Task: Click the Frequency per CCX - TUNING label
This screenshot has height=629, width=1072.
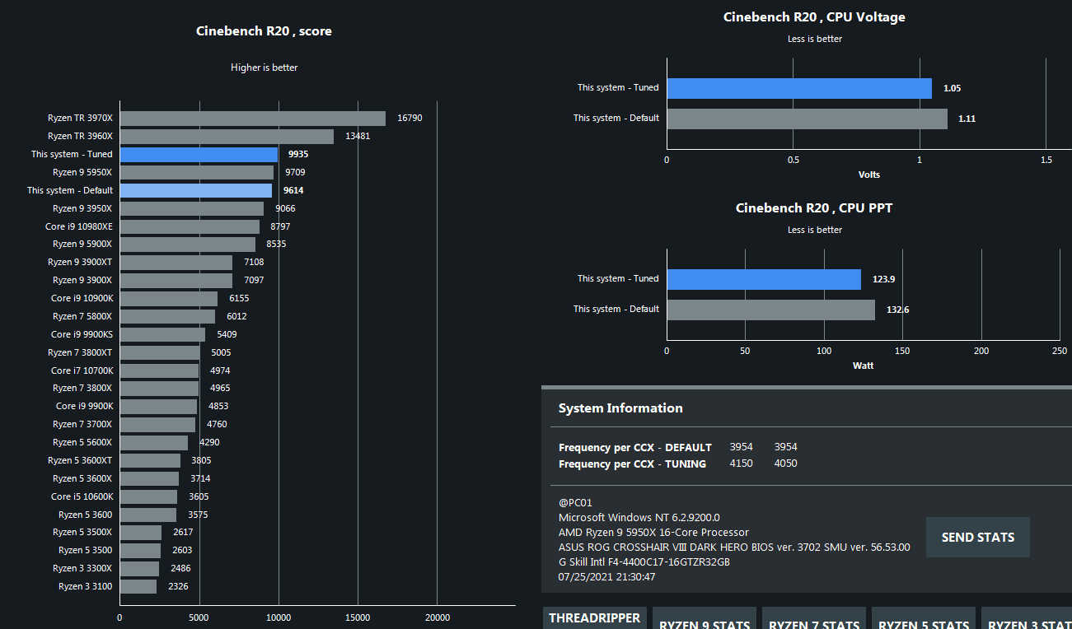Action: [x=632, y=464]
